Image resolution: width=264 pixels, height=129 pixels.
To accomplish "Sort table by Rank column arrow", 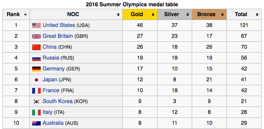I will pyautogui.click(x=26, y=15).
